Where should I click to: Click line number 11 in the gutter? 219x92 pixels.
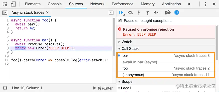coord(7,60)
